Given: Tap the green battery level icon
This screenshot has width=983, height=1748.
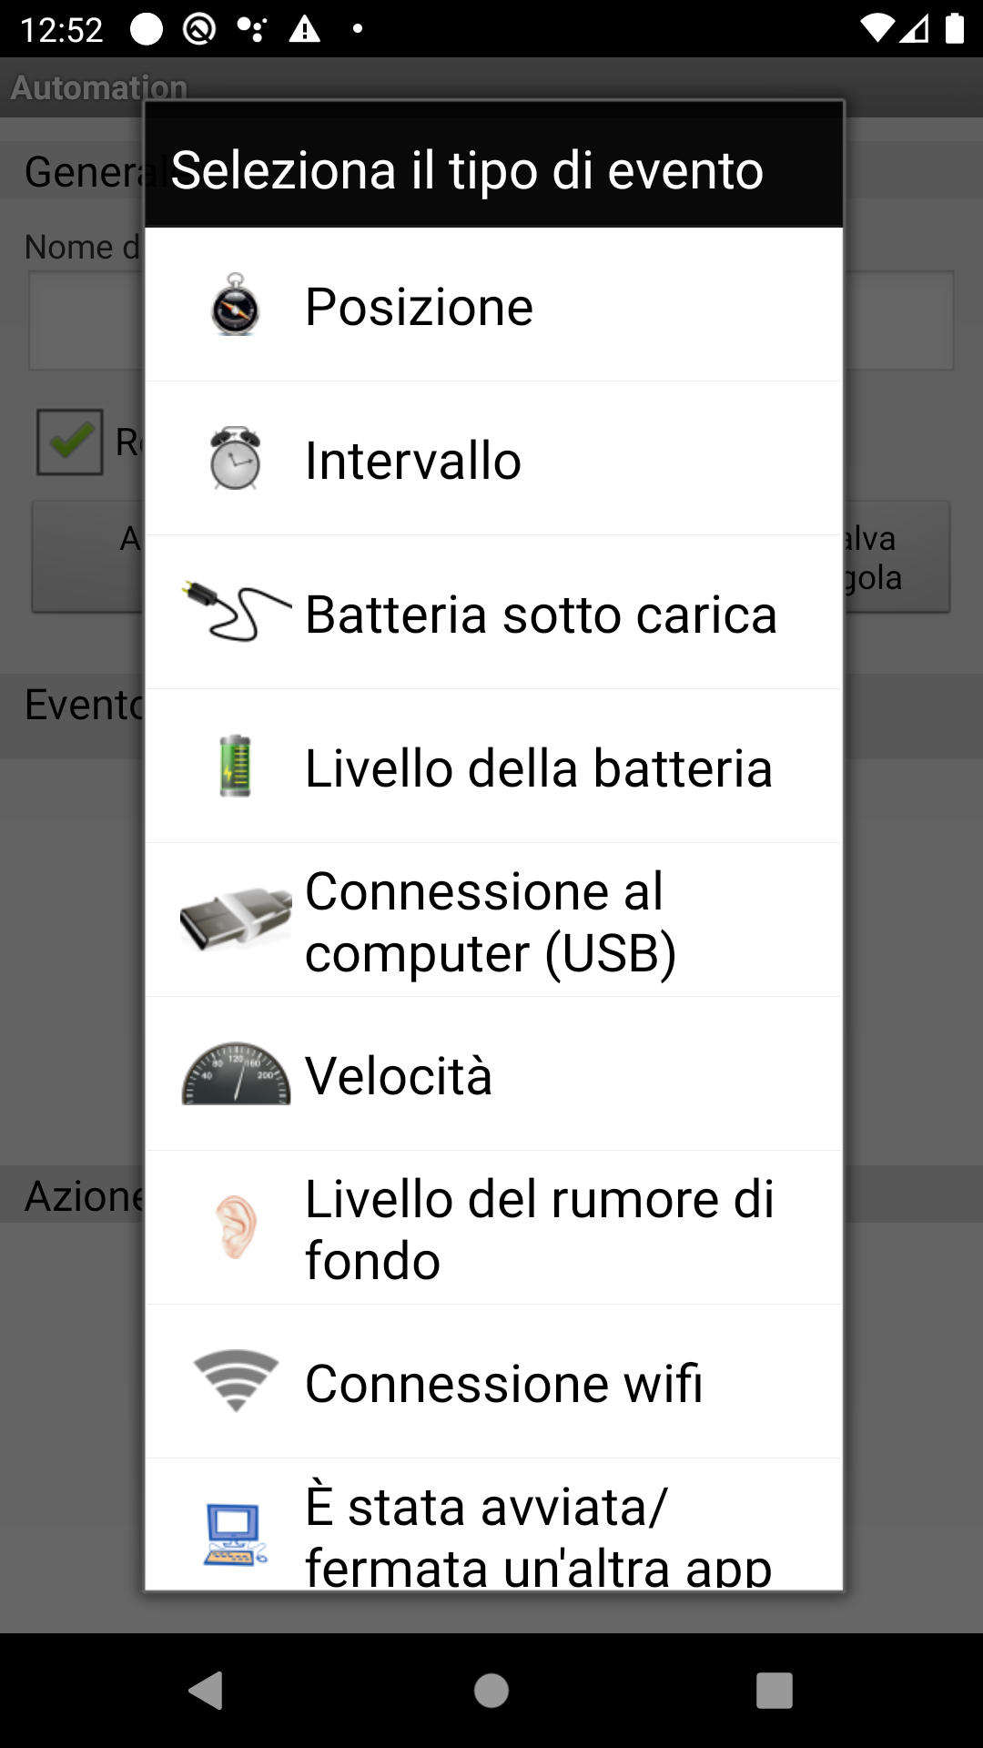Looking at the screenshot, I should [236, 767].
